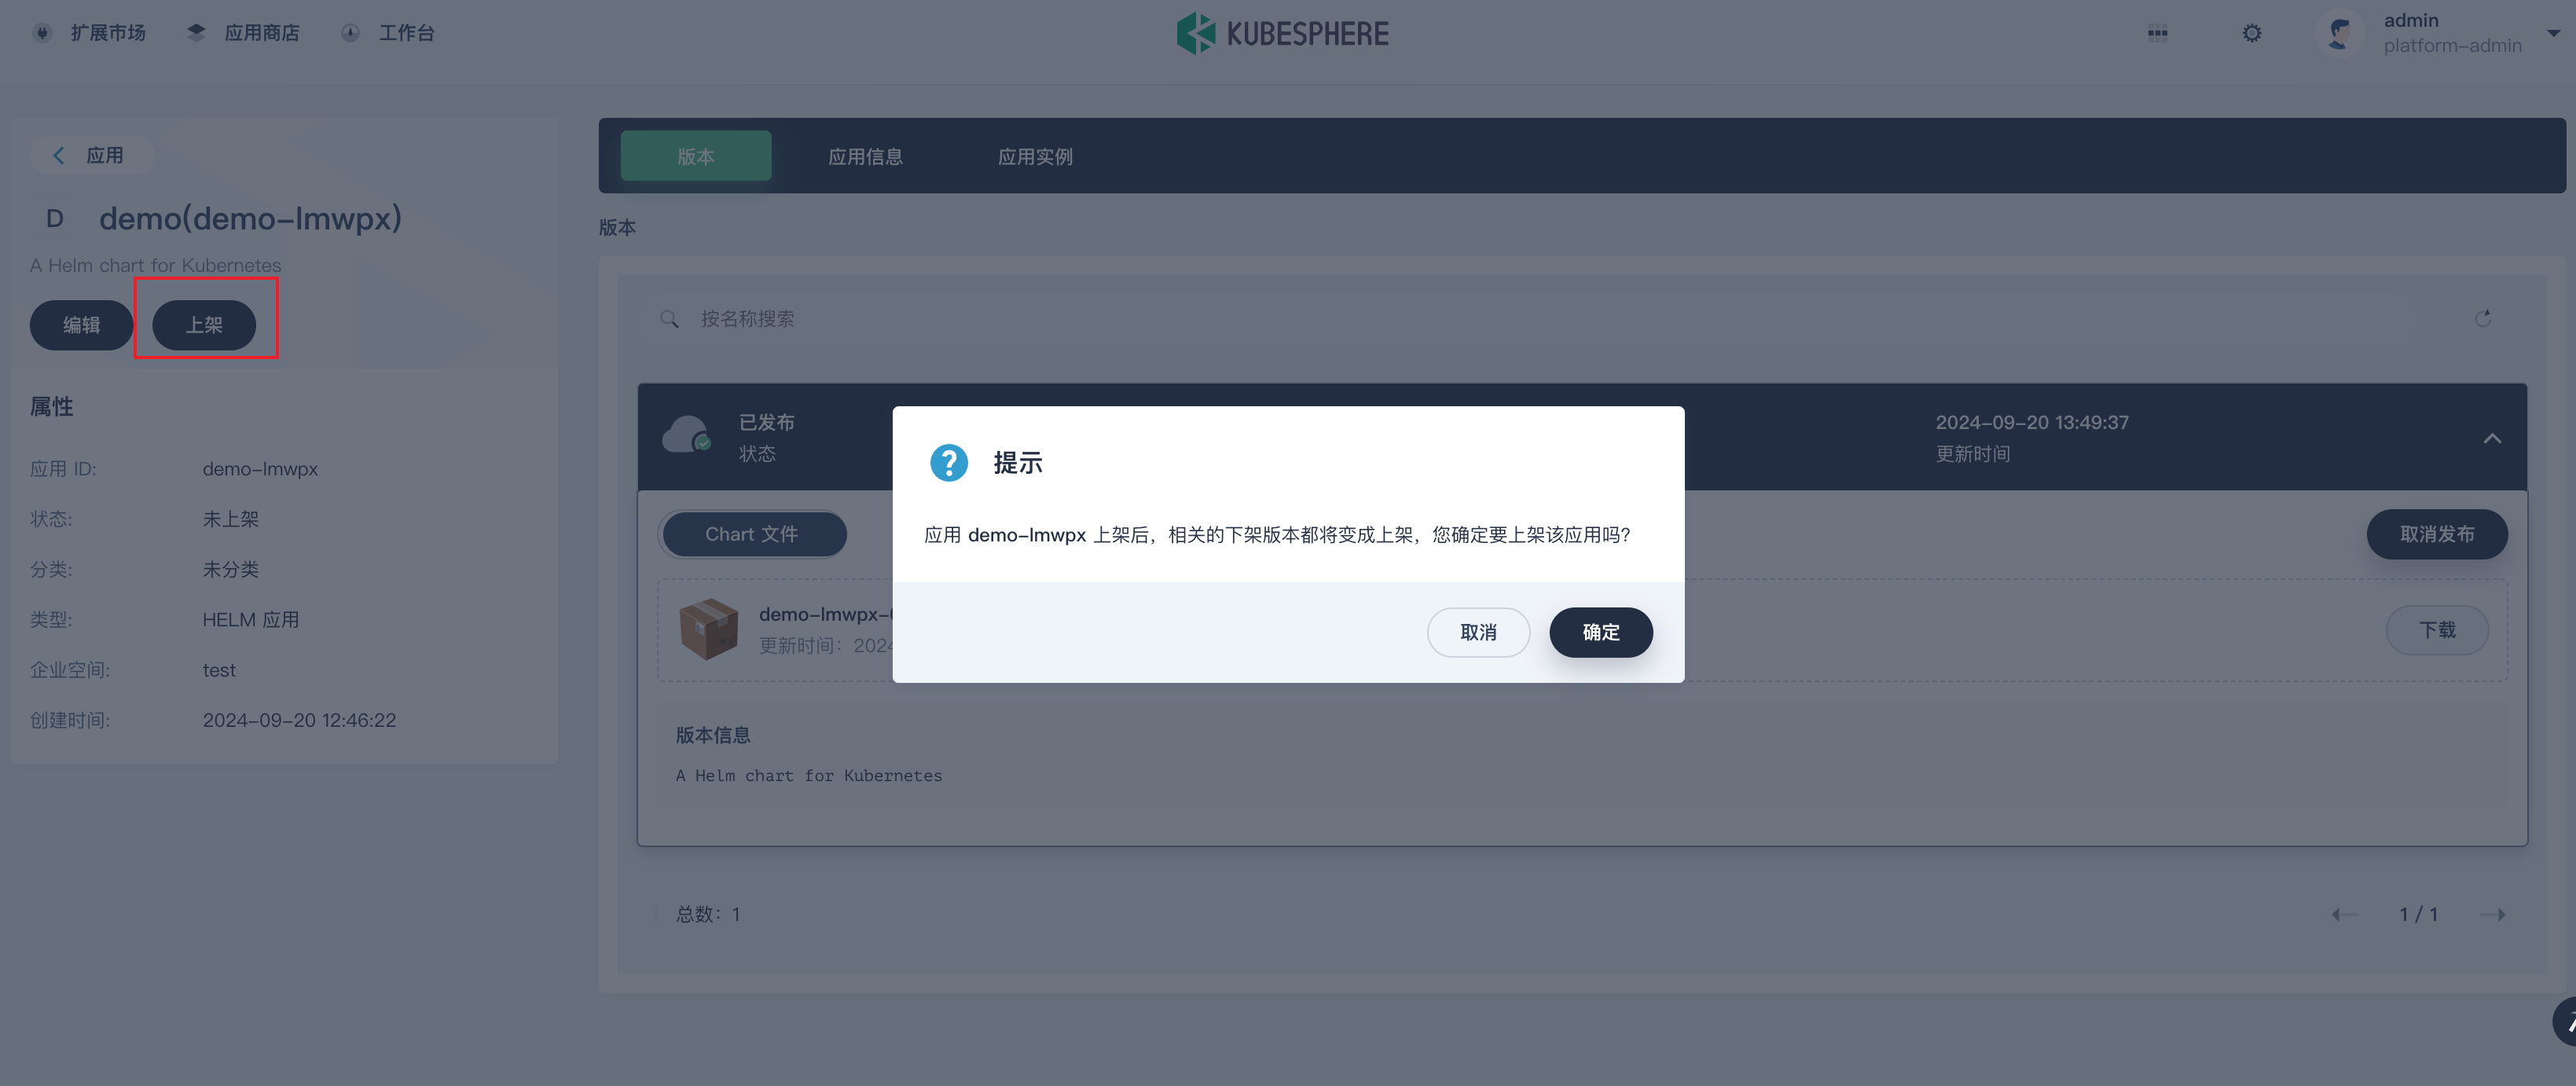Viewport: 2576px width, 1086px height.
Task: Click the app ID value demo-lmwpx
Action: click(260, 469)
